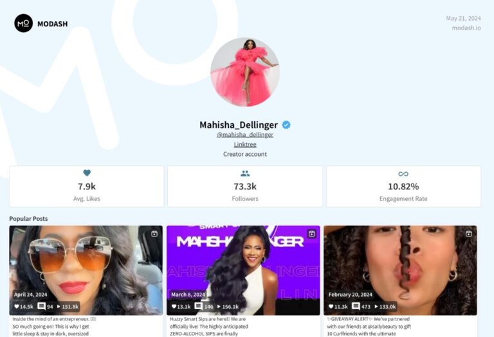Click the Modash circular logo icon
Viewport: 494px width, 337px height.
pyautogui.click(x=24, y=23)
